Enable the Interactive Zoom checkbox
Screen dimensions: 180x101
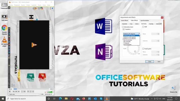(x=123, y=27)
